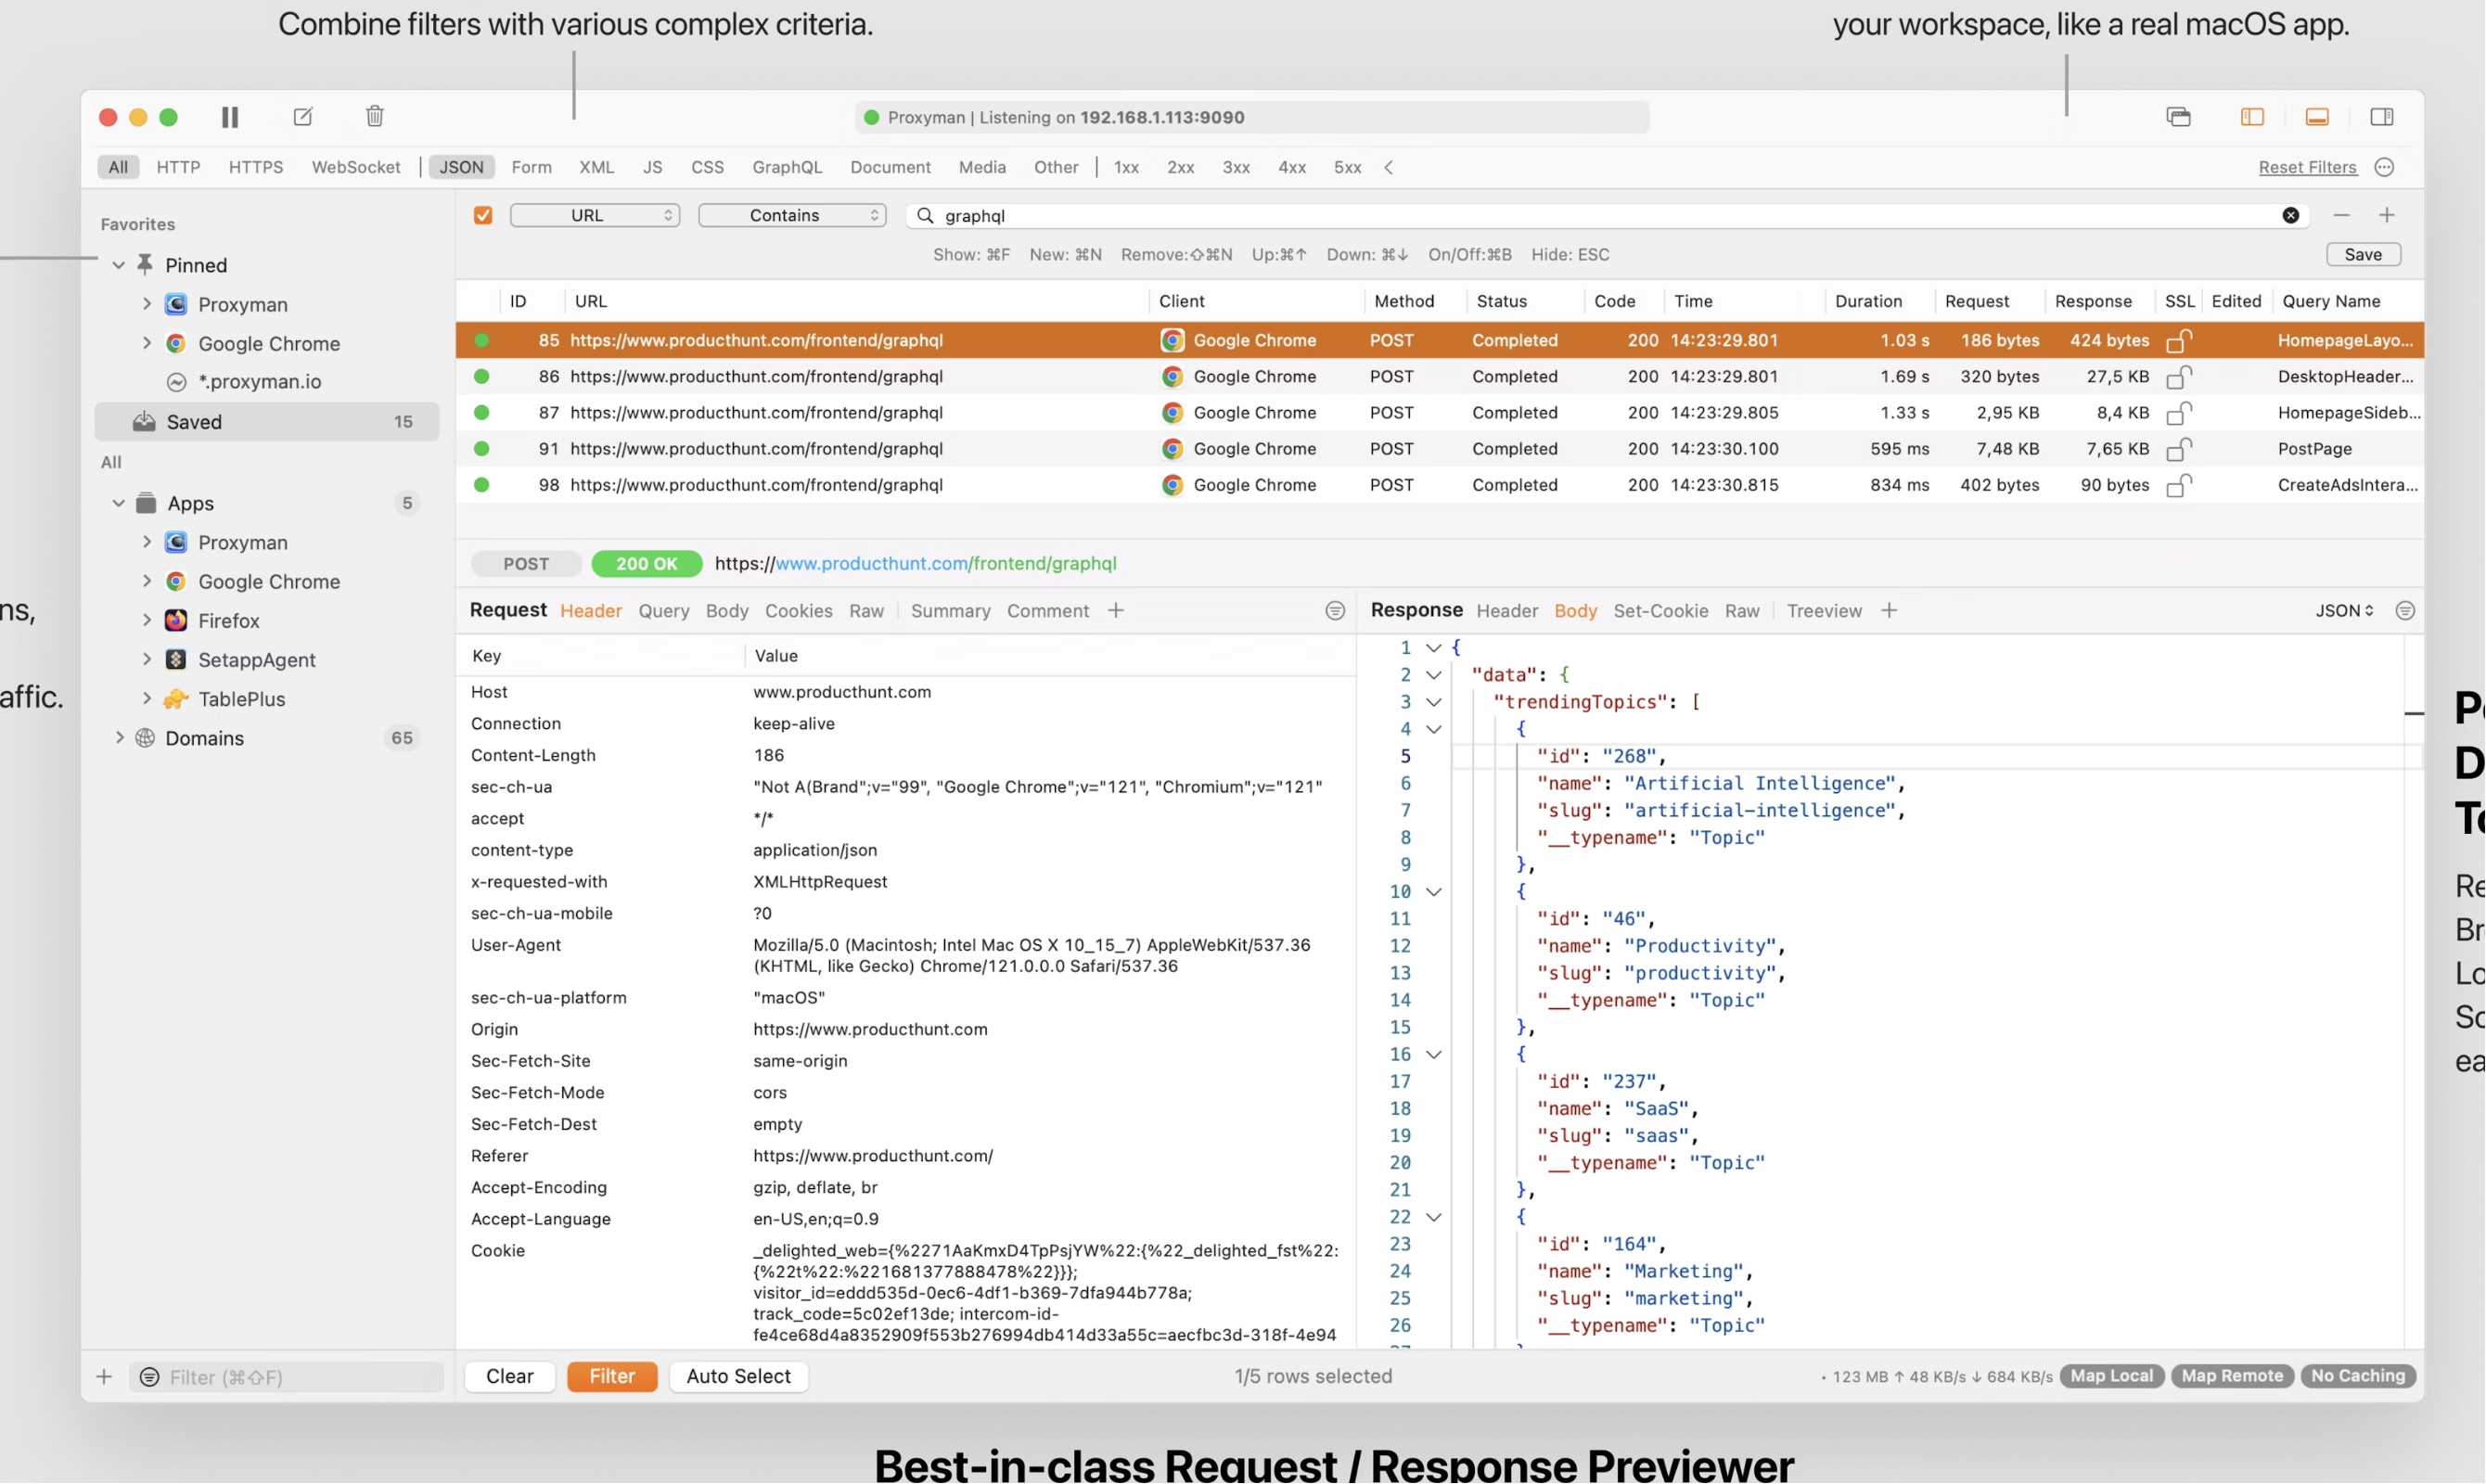Select Firefox app in the sidebar
Image resolution: width=2486 pixels, height=1484 pixels.
click(x=228, y=621)
